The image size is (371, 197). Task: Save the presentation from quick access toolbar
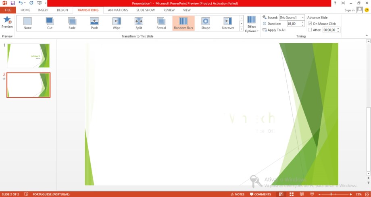(x=13, y=3)
